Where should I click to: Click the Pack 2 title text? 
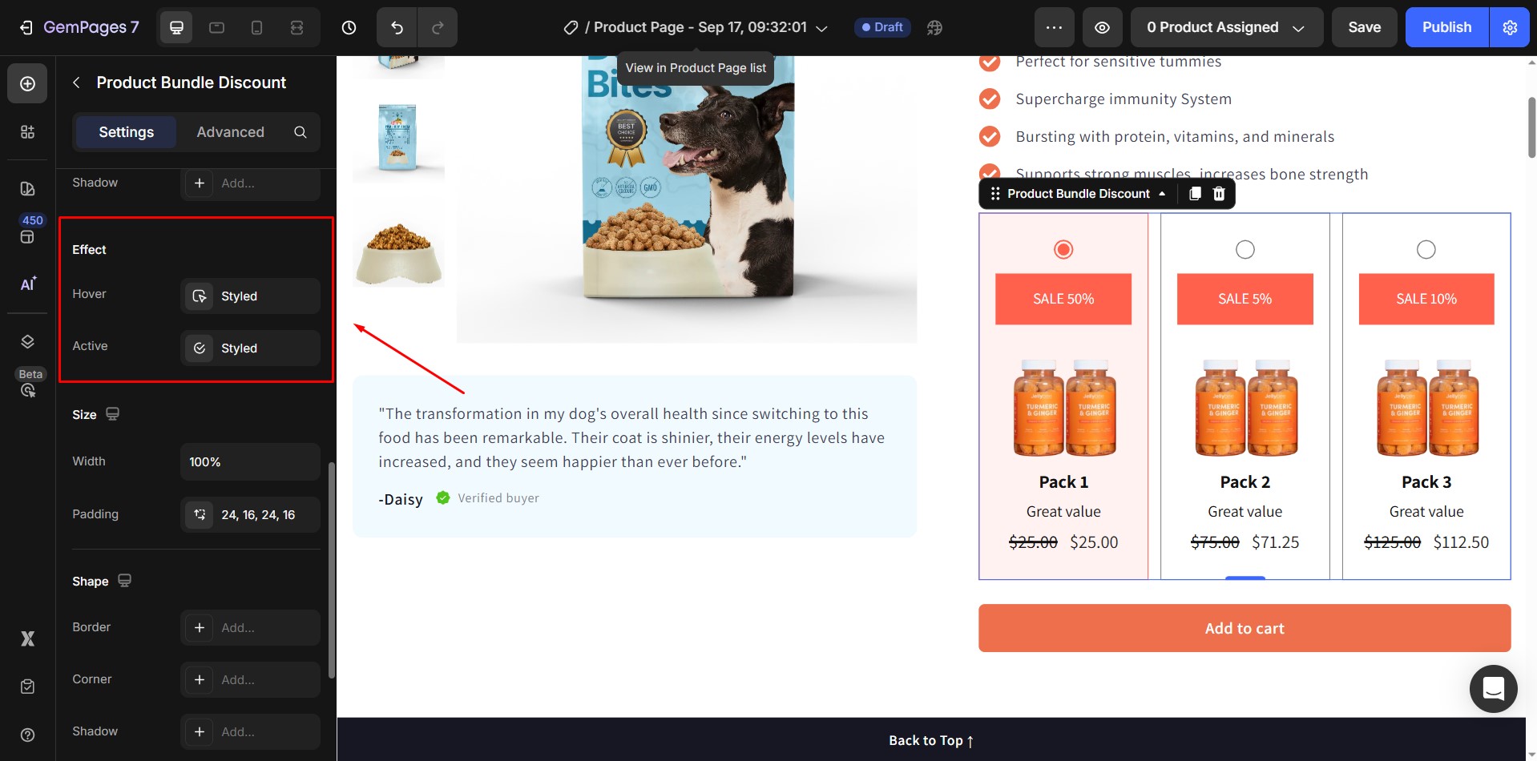click(1245, 482)
